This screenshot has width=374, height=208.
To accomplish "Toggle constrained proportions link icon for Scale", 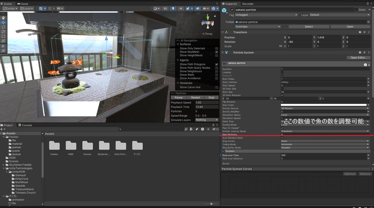I will [x=280, y=46].
